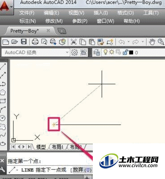Open the 参数(P) menu
This screenshot has height=179, width=165.
click(79, 21)
